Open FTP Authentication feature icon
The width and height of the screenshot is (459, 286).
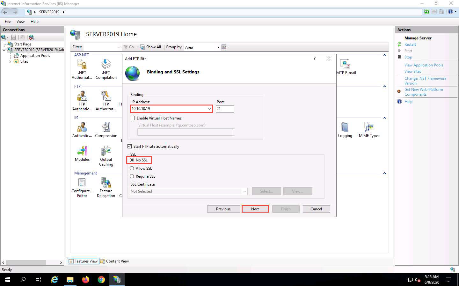pos(82,101)
